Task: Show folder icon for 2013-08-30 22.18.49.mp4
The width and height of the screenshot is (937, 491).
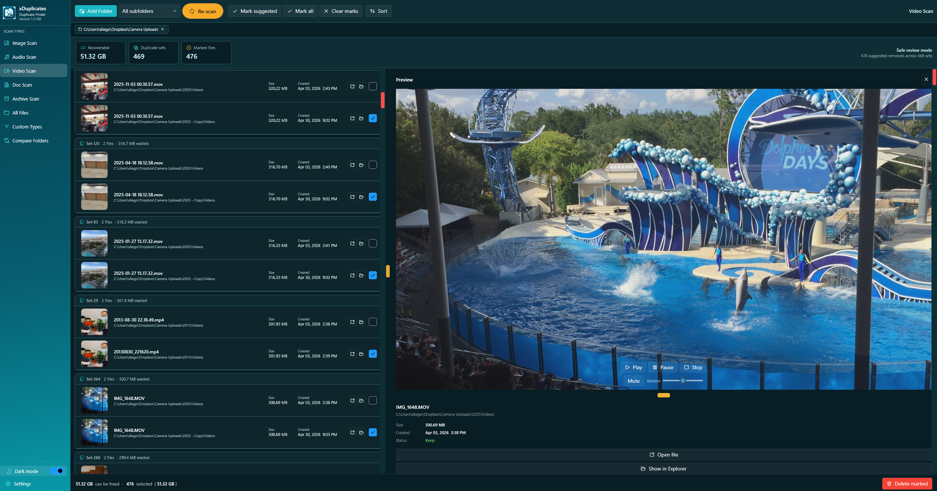Action: coord(361,322)
